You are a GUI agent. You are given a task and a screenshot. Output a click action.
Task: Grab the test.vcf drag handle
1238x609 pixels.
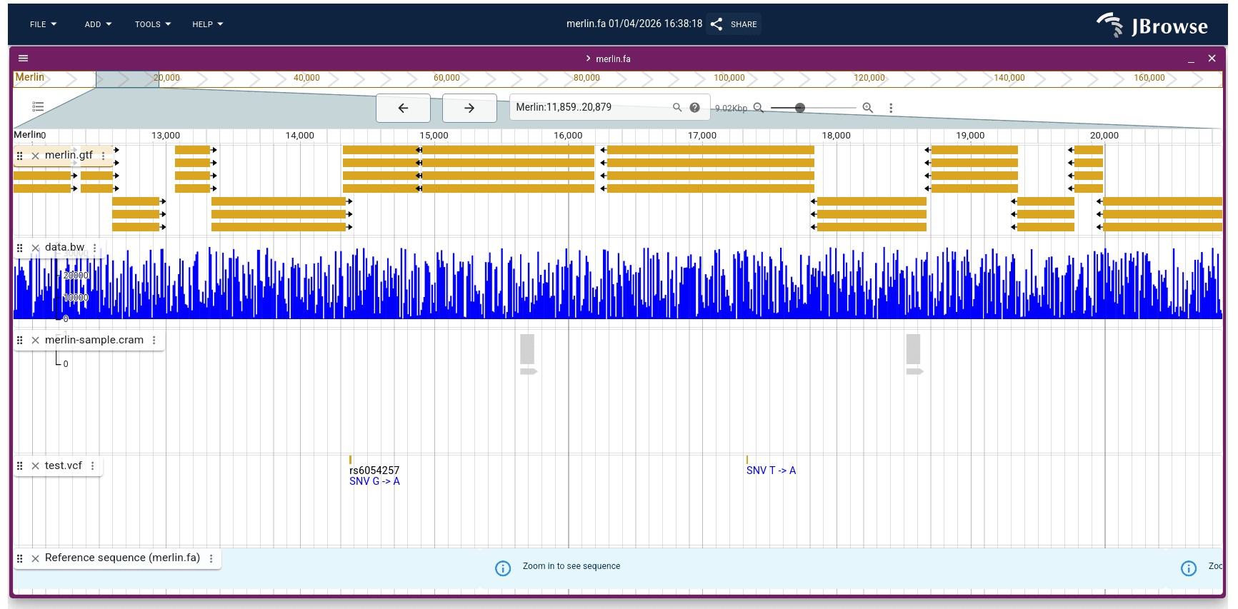click(20, 466)
